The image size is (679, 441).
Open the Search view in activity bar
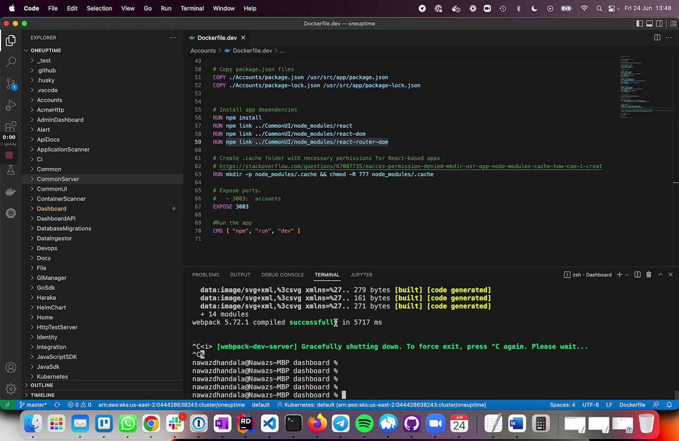[11, 62]
